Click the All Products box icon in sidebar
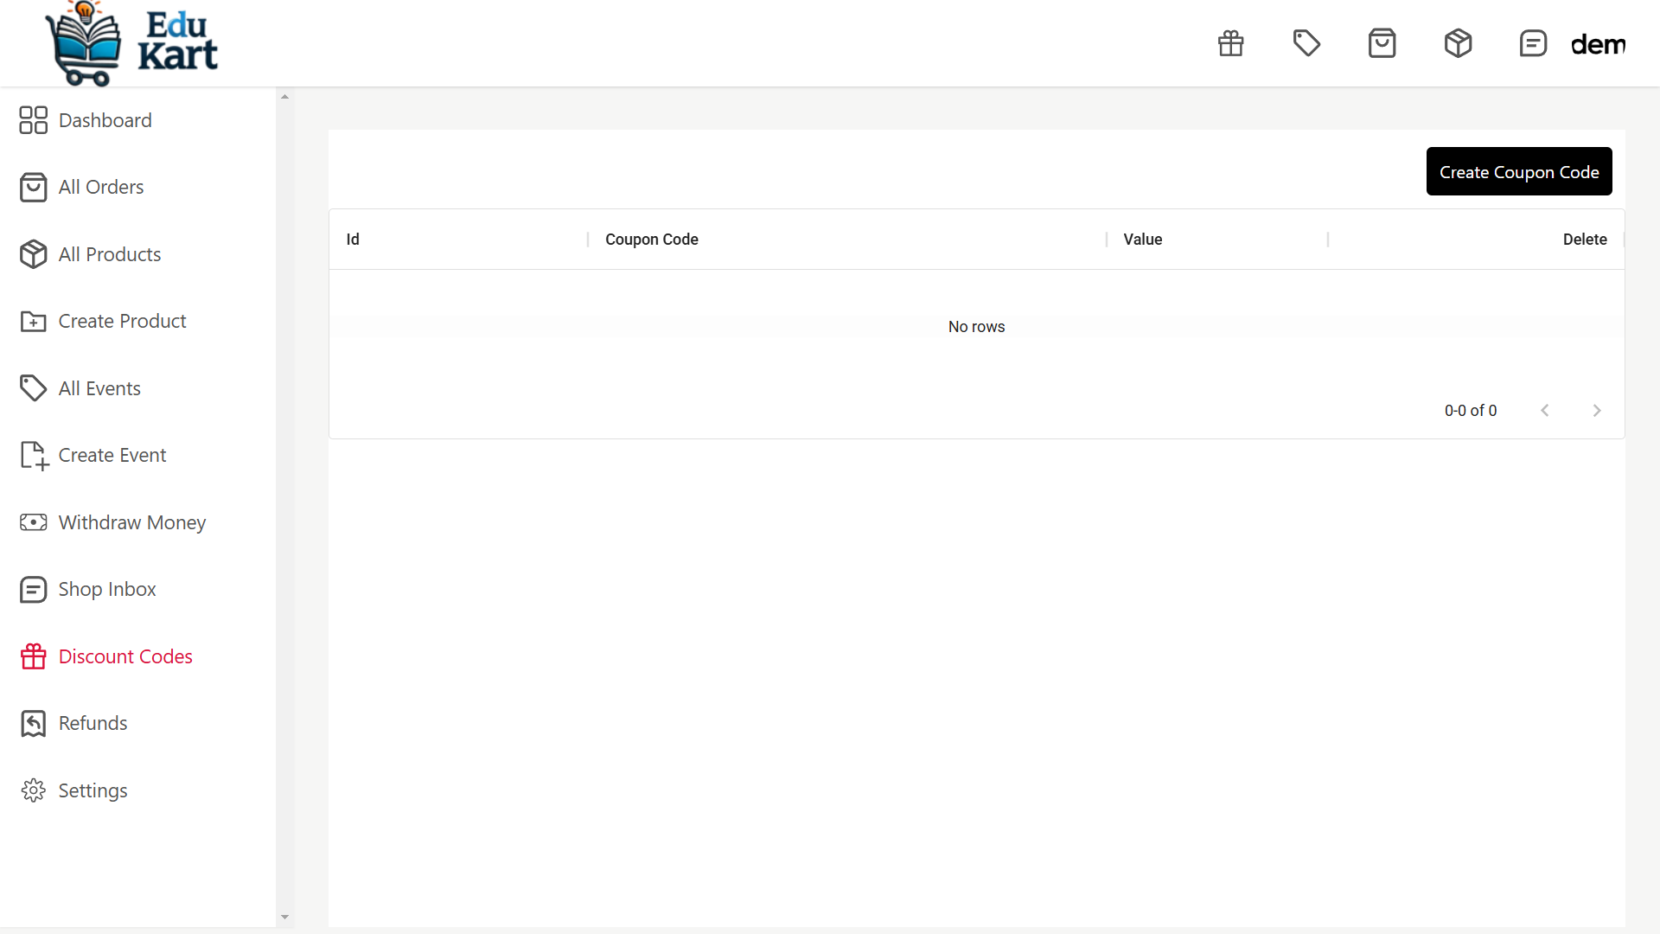1660x934 pixels. (34, 254)
